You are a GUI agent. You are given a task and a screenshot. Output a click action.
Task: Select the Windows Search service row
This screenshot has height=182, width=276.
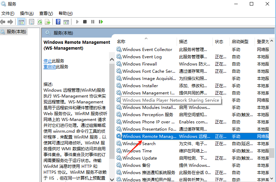coord(192,143)
